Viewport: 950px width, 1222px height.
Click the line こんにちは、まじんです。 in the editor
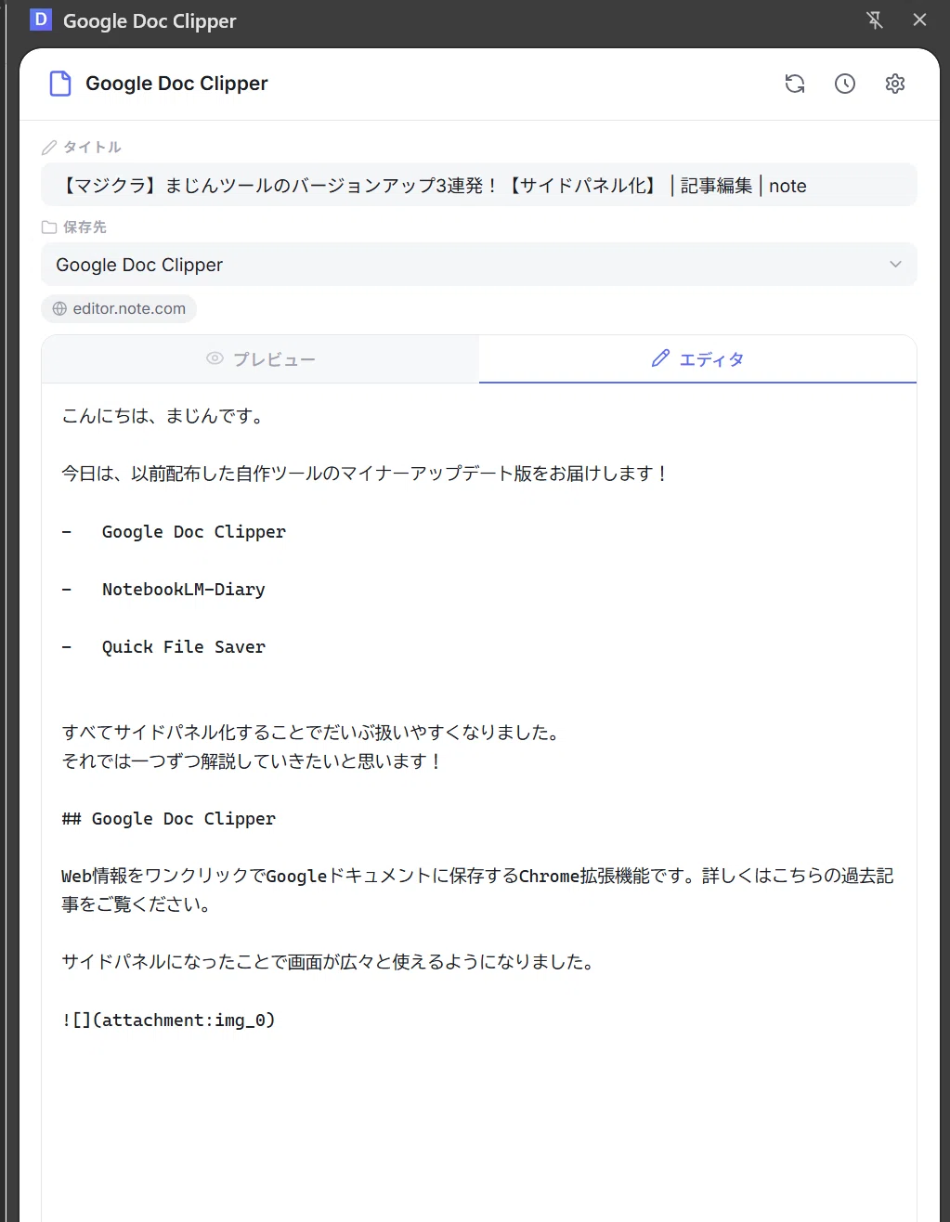click(x=165, y=416)
